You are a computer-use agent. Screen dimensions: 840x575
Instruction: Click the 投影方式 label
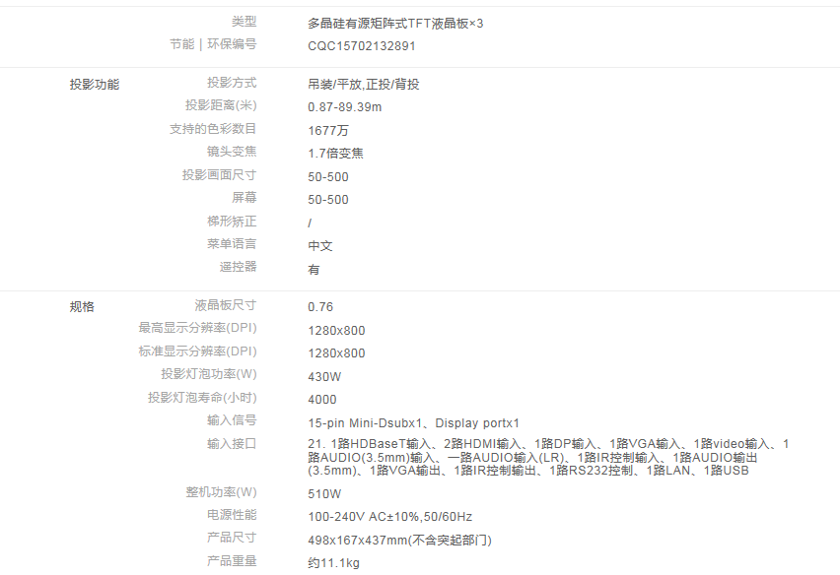[232, 84]
